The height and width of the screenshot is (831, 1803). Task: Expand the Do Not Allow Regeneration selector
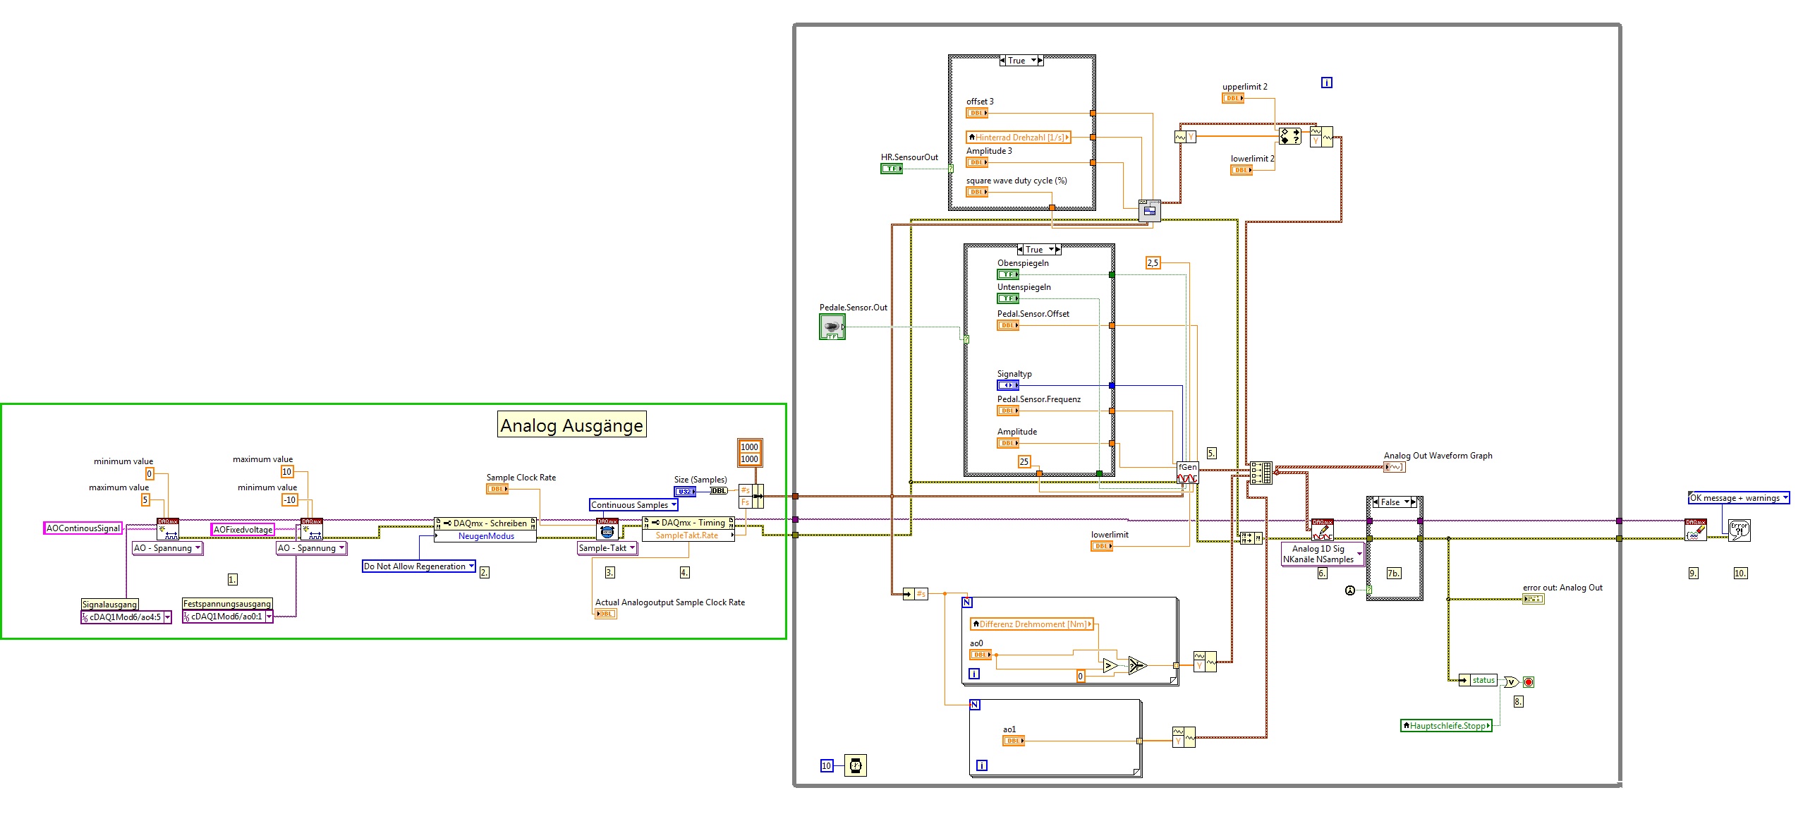pos(471,566)
